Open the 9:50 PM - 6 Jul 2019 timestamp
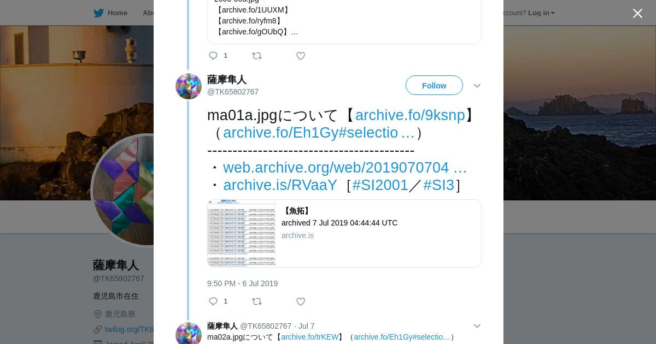 click(242, 283)
